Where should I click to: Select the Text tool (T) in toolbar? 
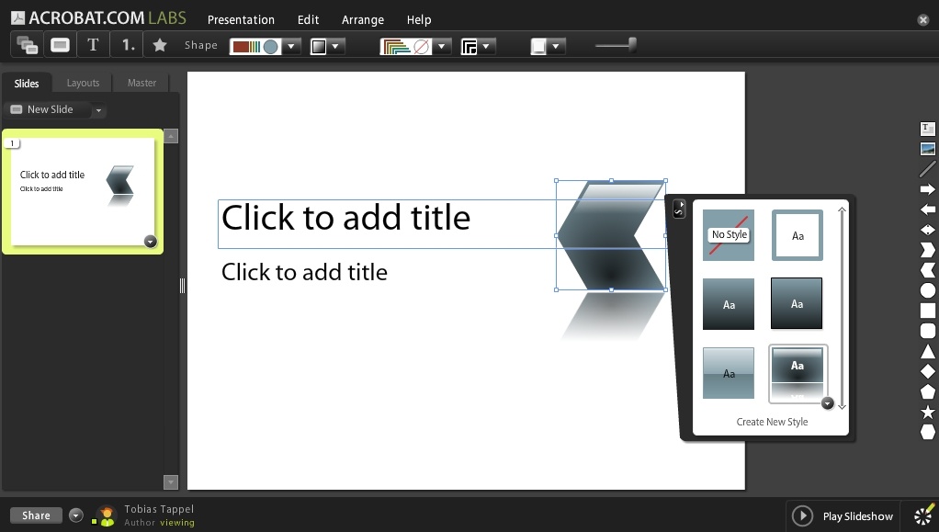click(93, 45)
